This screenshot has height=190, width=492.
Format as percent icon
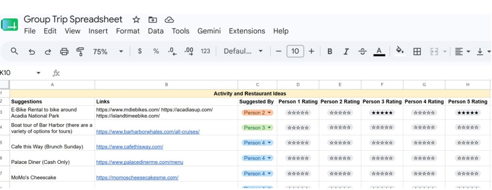tap(156, 51)
